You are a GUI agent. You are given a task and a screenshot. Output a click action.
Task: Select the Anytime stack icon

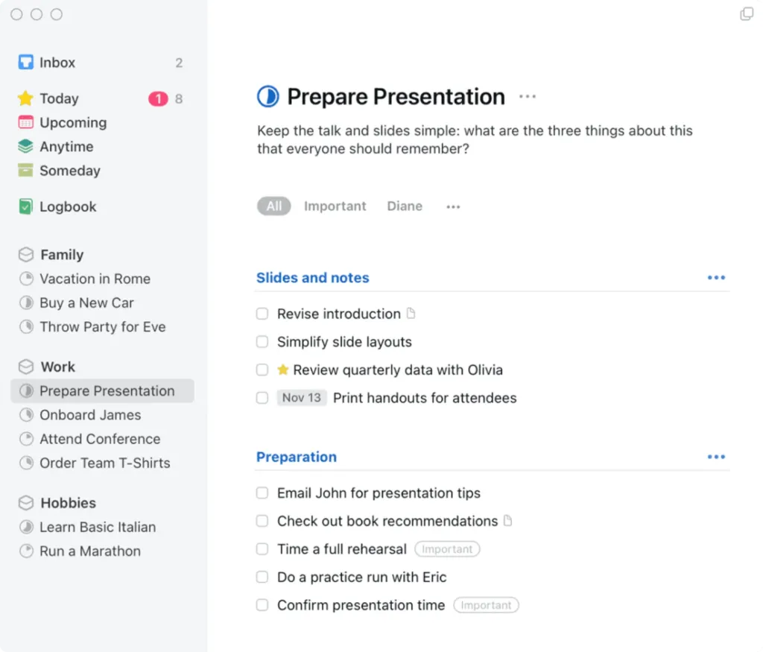tap(26, 147)
